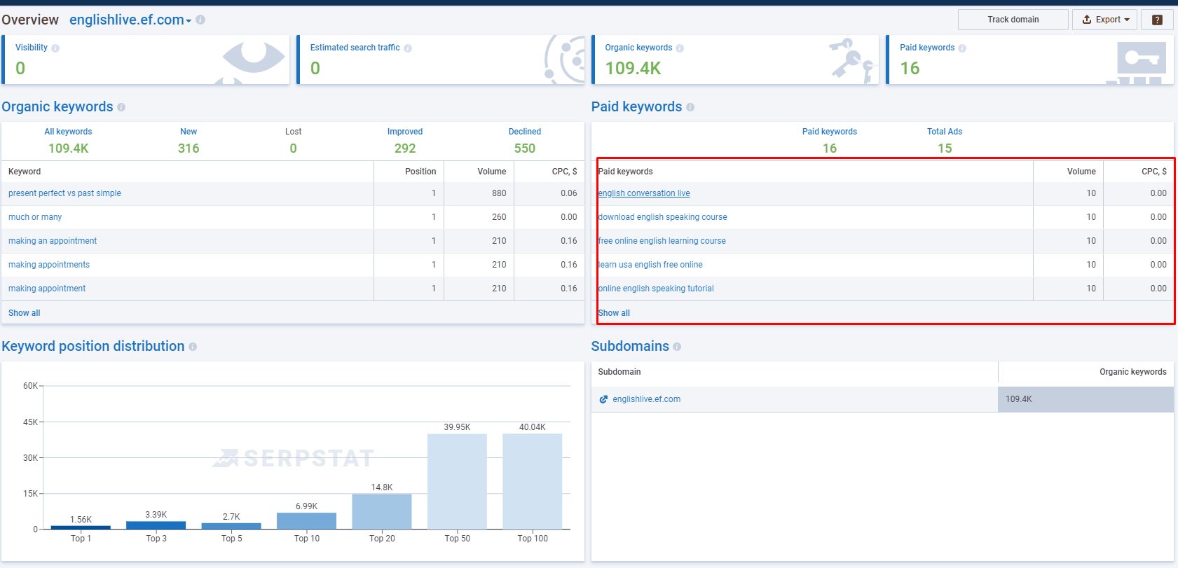Click the 880 volume value for present perfect vs past simple
Viewport: 1178px width, 568px height.
click(x=499, y=193)
